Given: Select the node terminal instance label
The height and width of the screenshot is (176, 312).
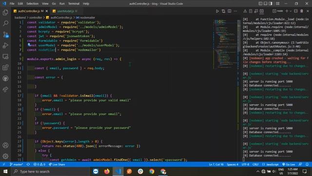Looking at the screenshot, I should click(277, 11).
